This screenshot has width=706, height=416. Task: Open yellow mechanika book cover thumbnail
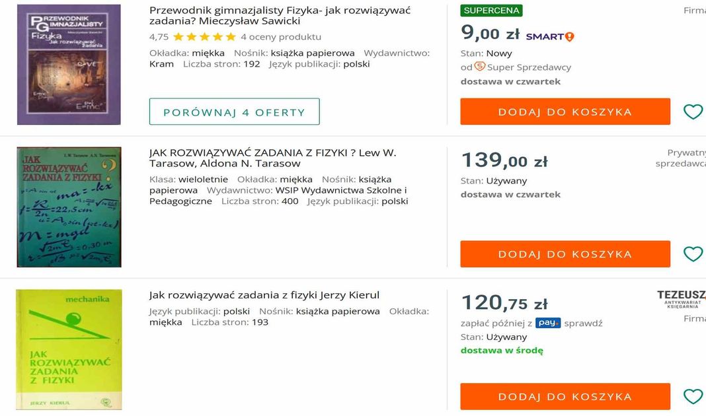69,349
